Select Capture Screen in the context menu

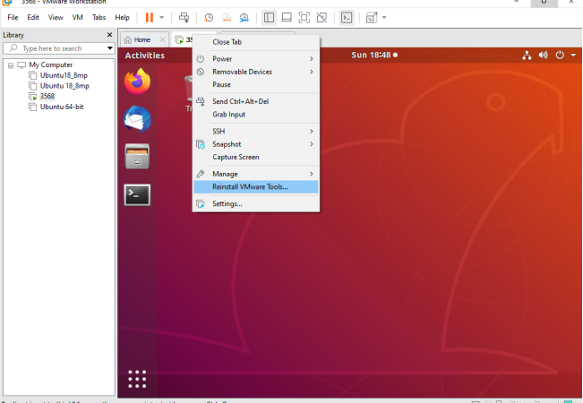click(x=236, y=157)
